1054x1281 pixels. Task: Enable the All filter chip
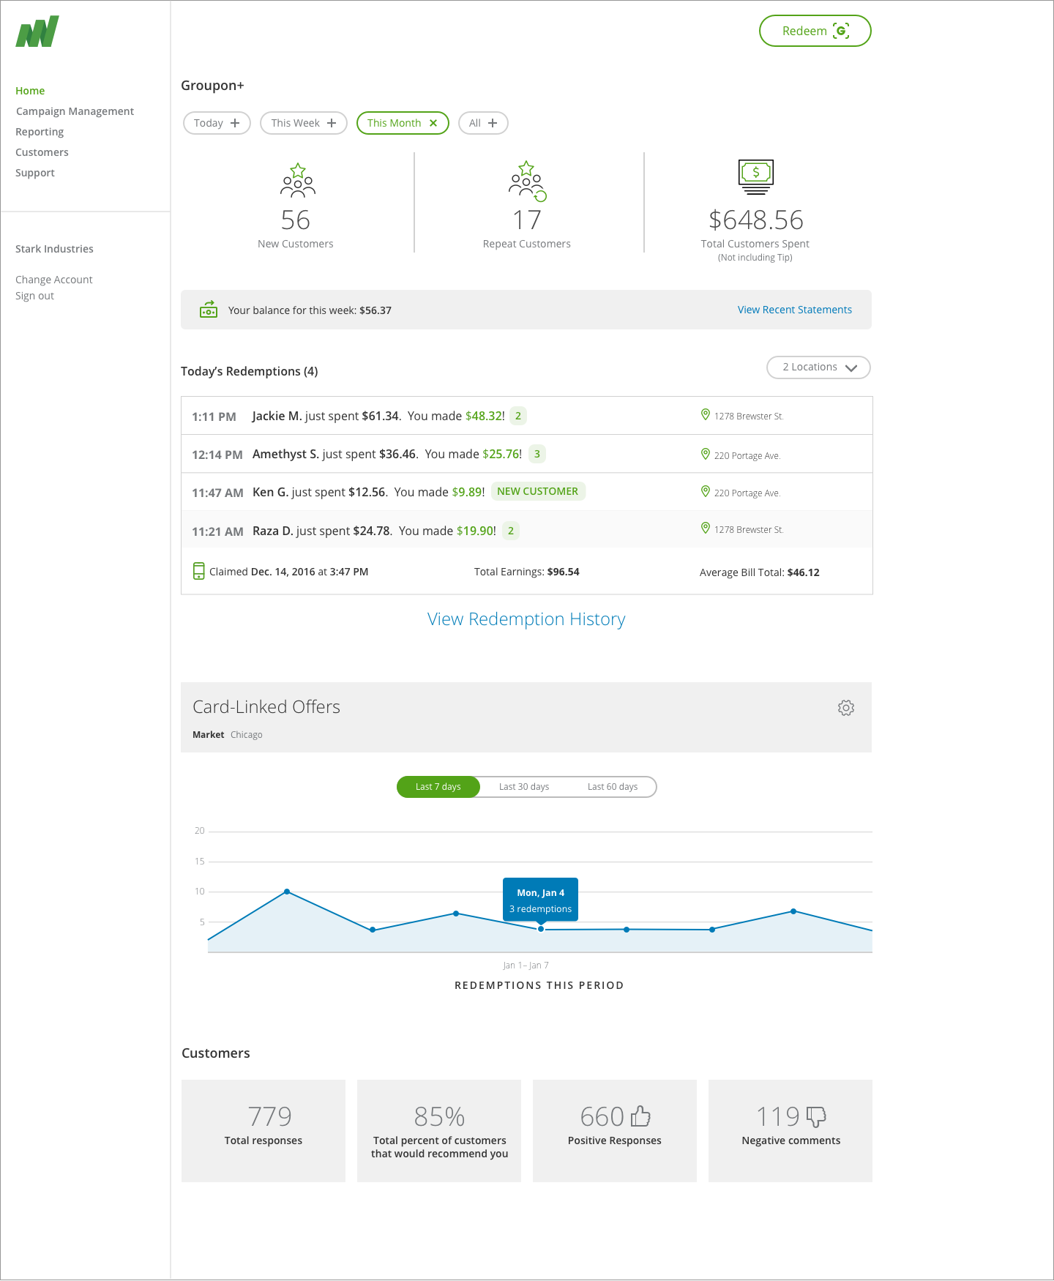pos(483,123)
